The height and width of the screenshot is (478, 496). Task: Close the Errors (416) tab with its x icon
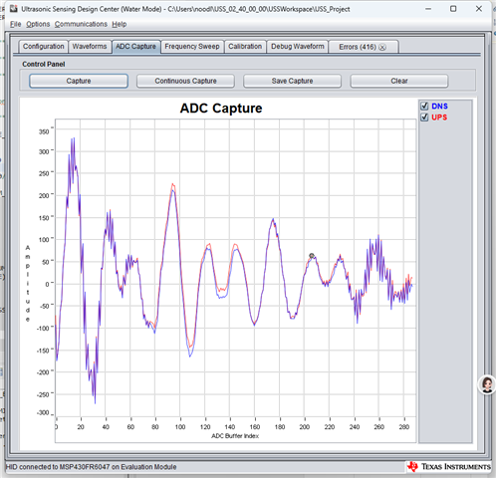click(x=382, y=47)
